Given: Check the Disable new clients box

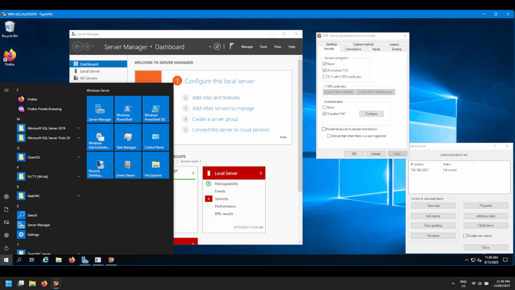Looking at the screenshot, I should pos(465,236).
